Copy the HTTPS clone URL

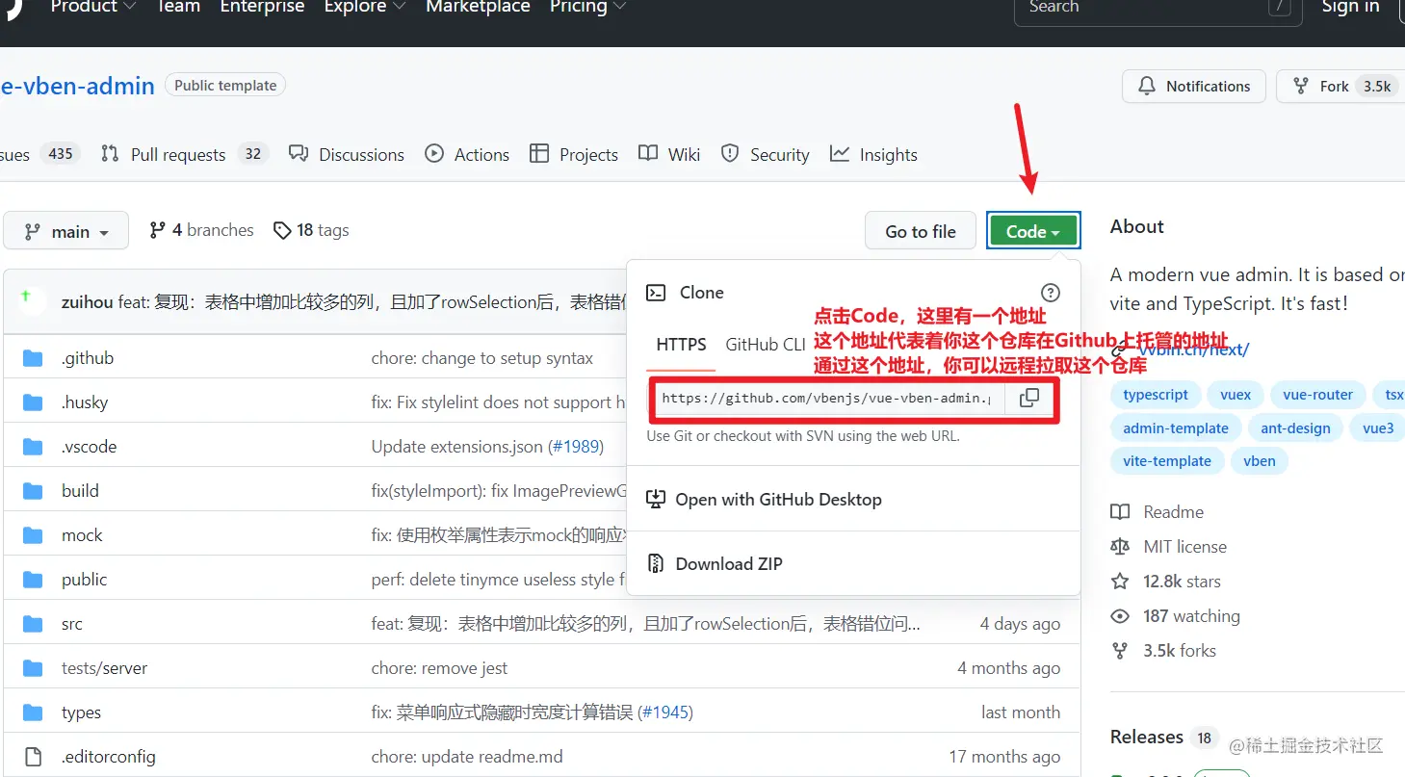tap(1029, 398)
